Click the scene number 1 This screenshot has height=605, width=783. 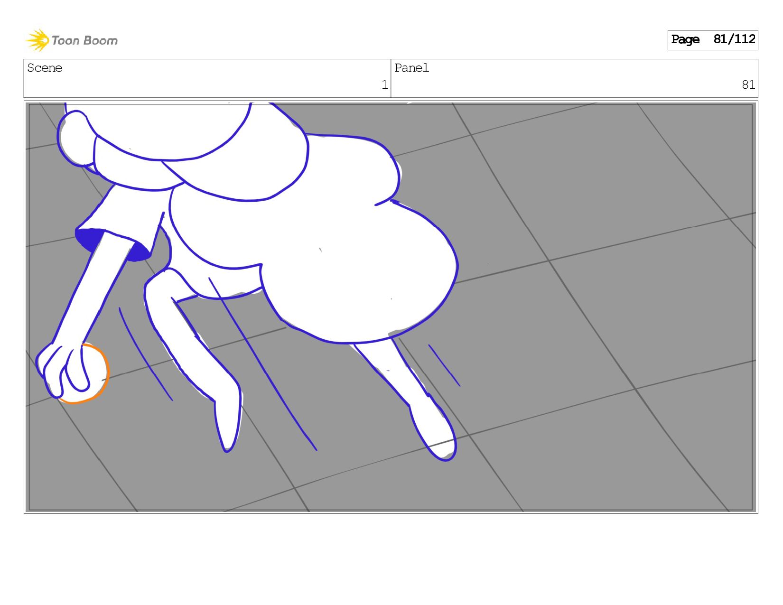(x=384, y=85)
